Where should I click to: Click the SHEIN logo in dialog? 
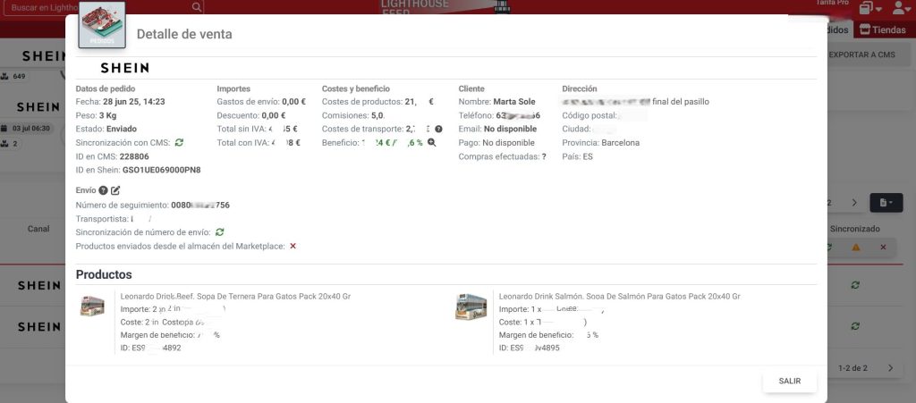[124, 68]
